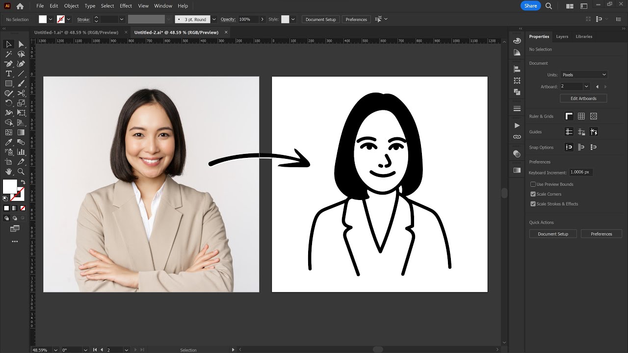Toggle Use Preview Bounds checkbox

(x=533, y=184)
